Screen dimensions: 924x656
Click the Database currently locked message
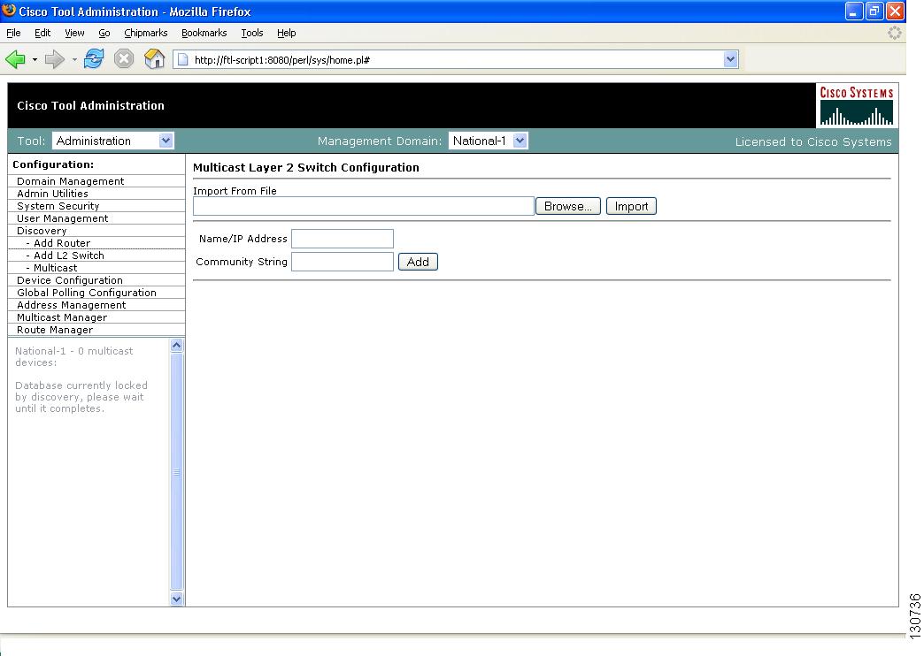pos(81,397)
